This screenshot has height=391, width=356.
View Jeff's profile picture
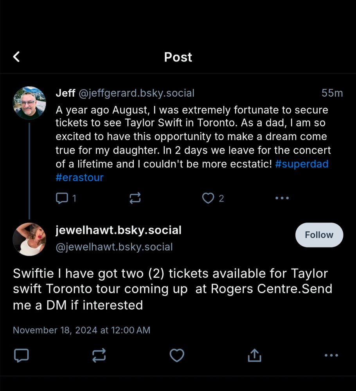click(29, 103)
